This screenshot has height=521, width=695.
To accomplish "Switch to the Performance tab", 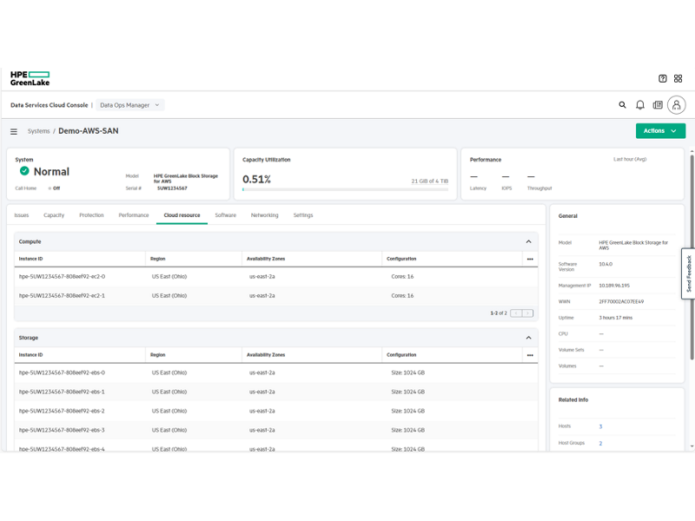I will [134, 215].
